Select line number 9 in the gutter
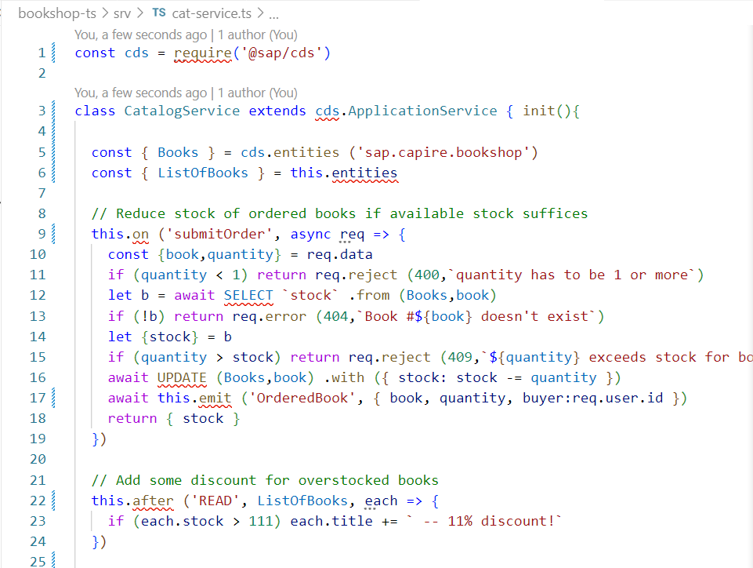The width and height of the screenshot is (753, 568). 42,234
